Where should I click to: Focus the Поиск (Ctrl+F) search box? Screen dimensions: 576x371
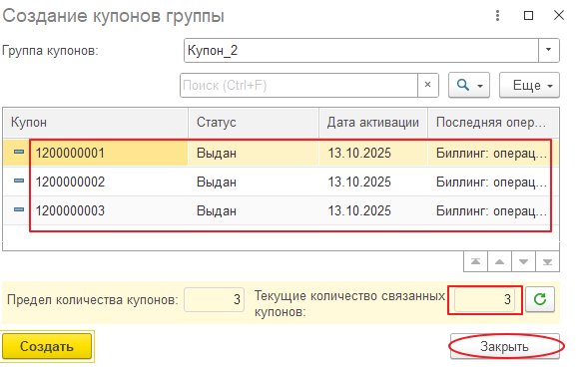tap(298, 85)
